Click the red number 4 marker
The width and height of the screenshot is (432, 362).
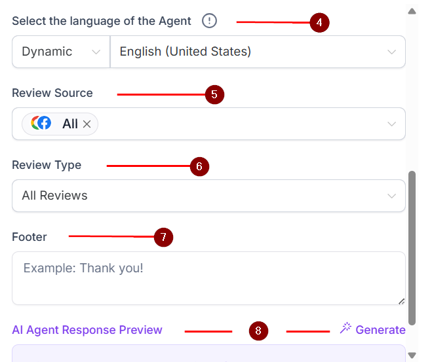tap(319, 22)
